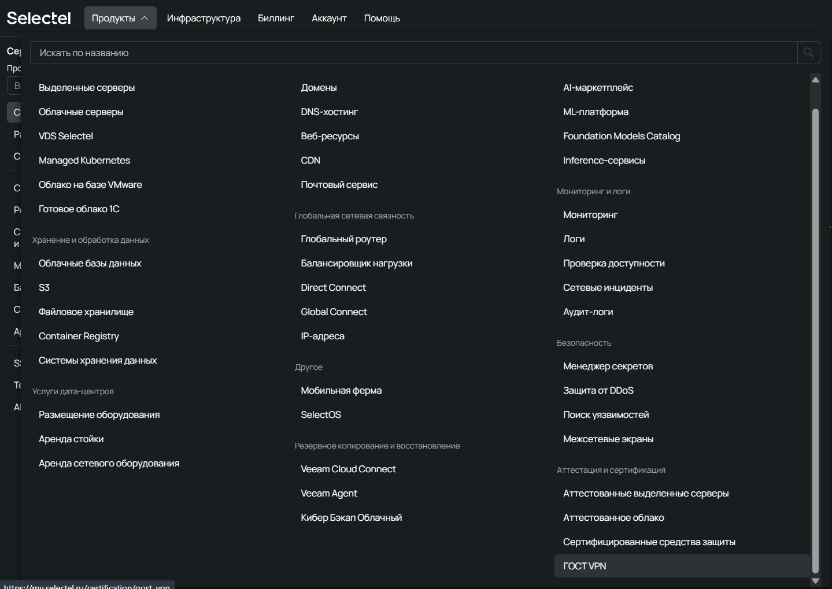Select the highlighted ГОСТ VPN item
832x589 pixels.
pos(585,566)
